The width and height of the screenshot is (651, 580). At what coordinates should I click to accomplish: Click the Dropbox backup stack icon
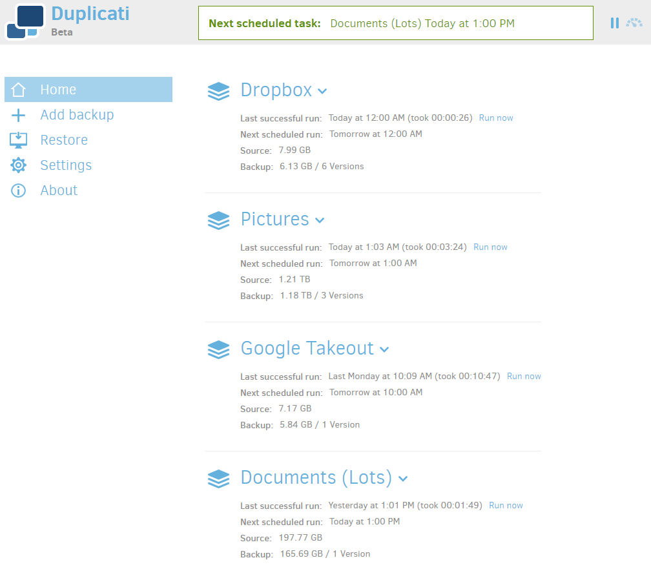tap(218, 91)
